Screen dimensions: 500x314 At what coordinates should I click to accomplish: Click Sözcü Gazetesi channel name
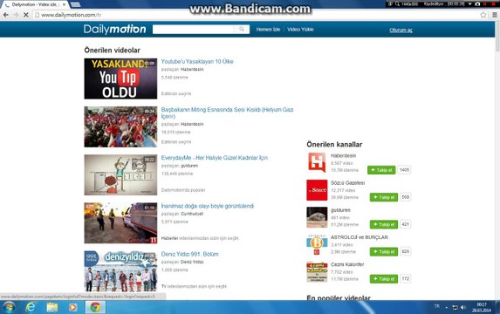click(347, 182)
